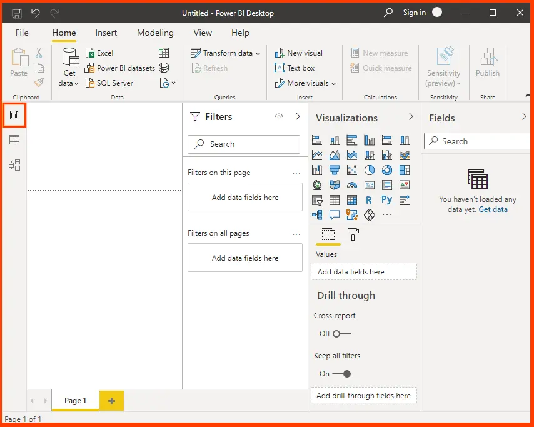Select the Funnel chart visual
The image size is (534, 427).
point(335,170)
